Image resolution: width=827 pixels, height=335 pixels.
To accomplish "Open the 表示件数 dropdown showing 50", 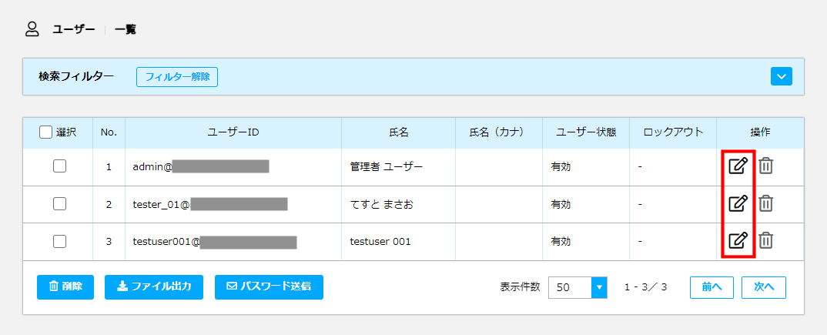I will click(x=578, y=287).
